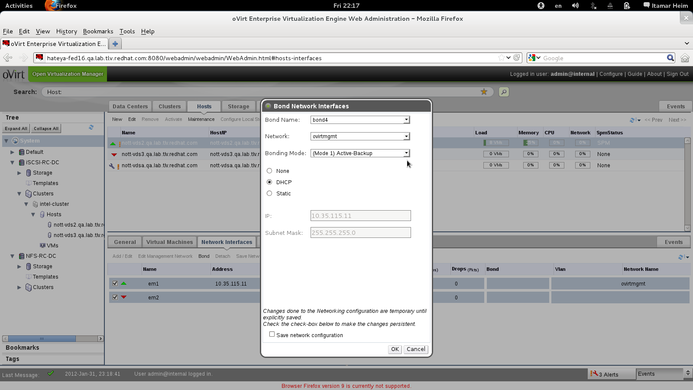This screenshot has height=390, width=693.
Task: Click the Firefox back arrow
Action: pos(8,58)
